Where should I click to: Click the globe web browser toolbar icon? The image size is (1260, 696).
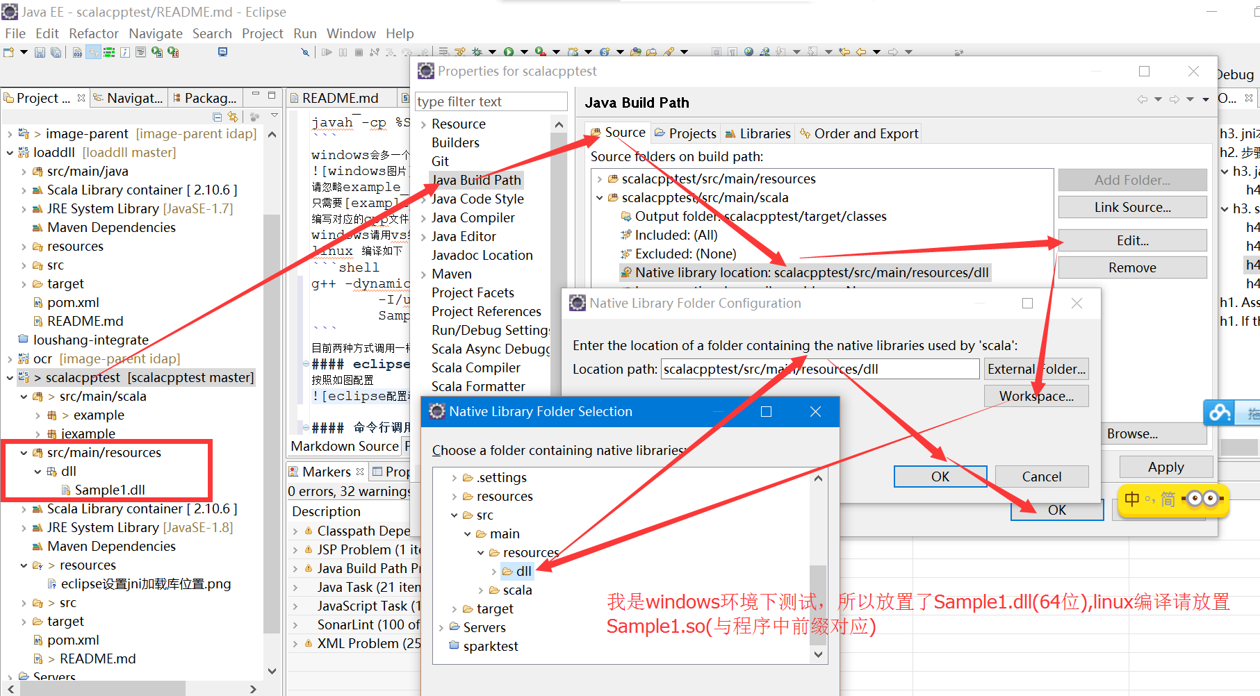tap(748, 51)
